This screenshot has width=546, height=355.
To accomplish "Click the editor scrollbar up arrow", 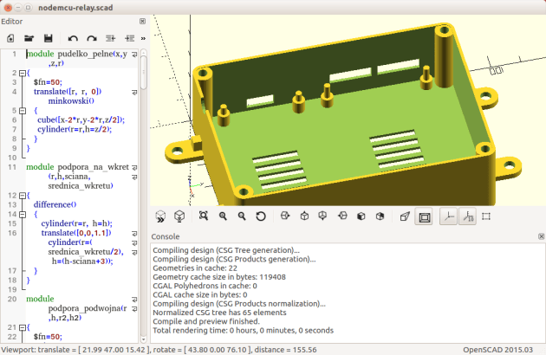I will (144, 53).
